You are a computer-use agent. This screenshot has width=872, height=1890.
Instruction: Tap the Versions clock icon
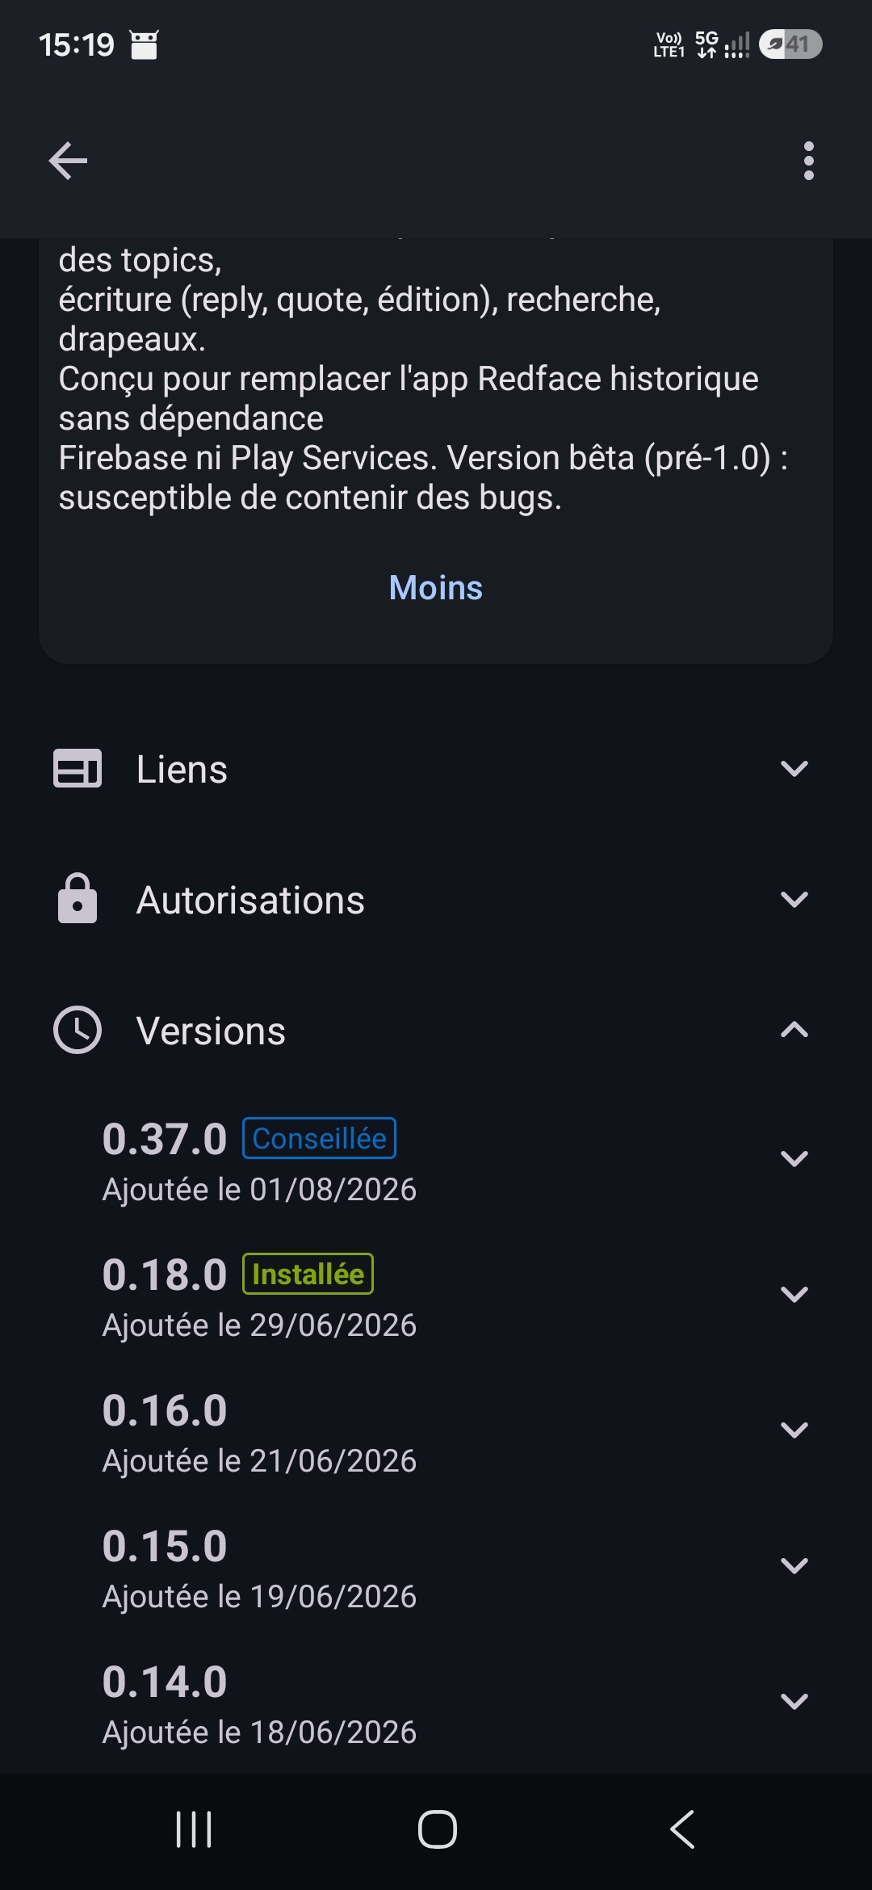point(78,1030)
